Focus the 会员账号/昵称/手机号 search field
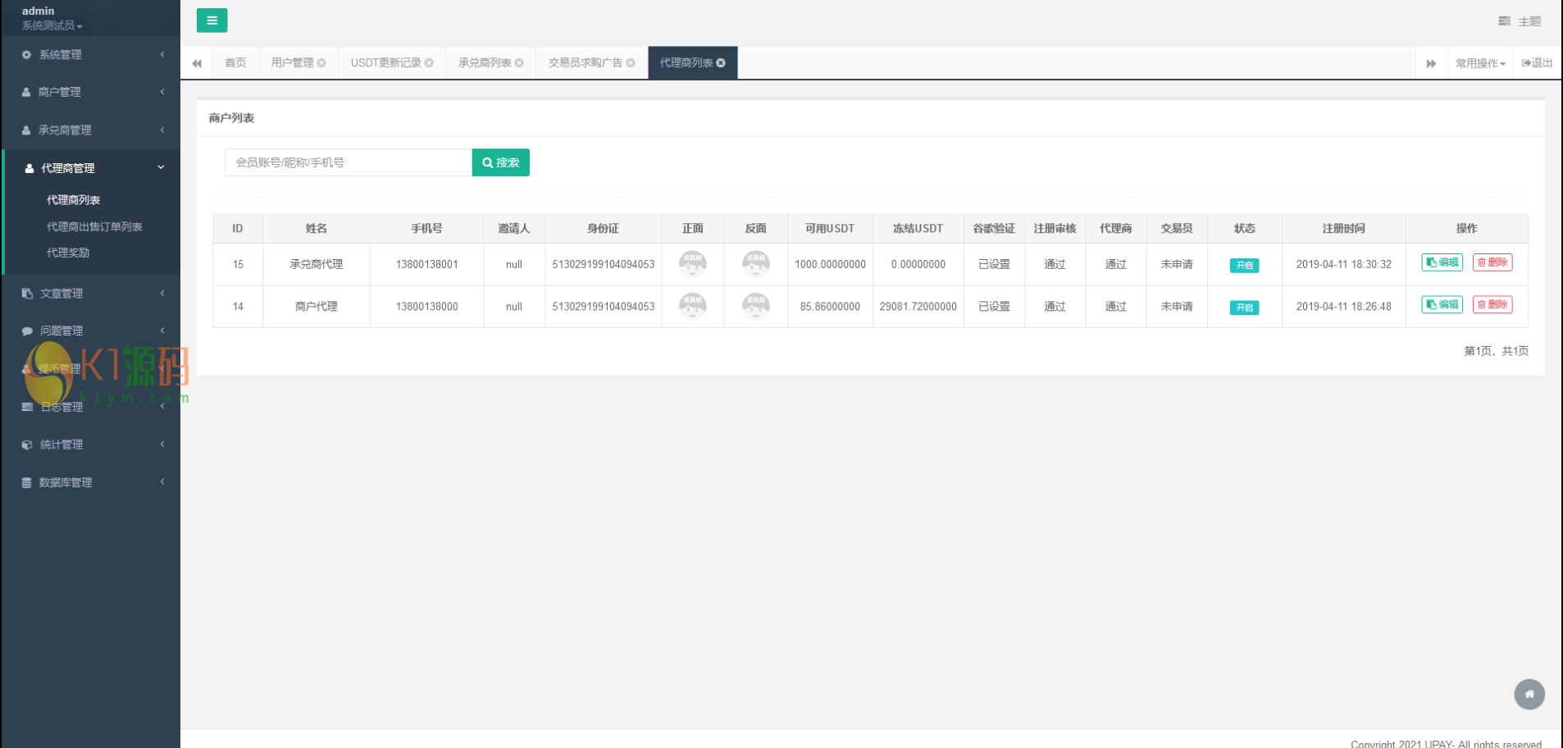Image resolution: width=1563 pixels, height=748 pixels. pyautogui.click(x=349, y=162)
